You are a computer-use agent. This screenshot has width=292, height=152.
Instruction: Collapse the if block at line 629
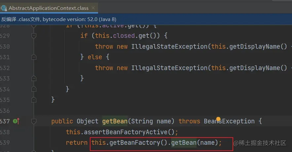tap(34, 36)
